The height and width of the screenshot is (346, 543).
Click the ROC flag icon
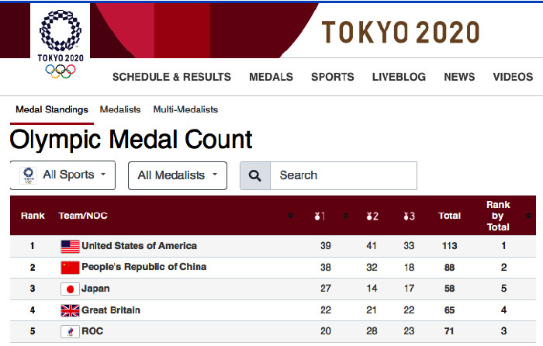point(70,331)
